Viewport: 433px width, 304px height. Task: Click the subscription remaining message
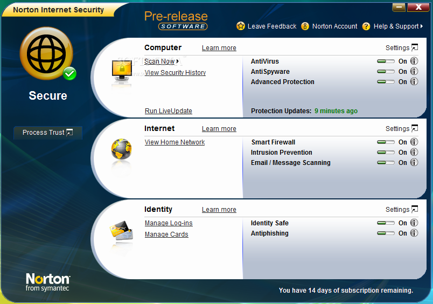click(346, 291)
